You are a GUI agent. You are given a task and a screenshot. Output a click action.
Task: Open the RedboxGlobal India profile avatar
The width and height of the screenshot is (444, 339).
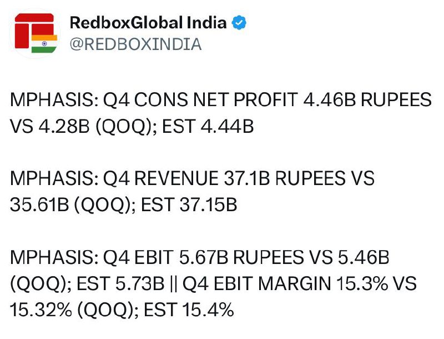[36, 33]
